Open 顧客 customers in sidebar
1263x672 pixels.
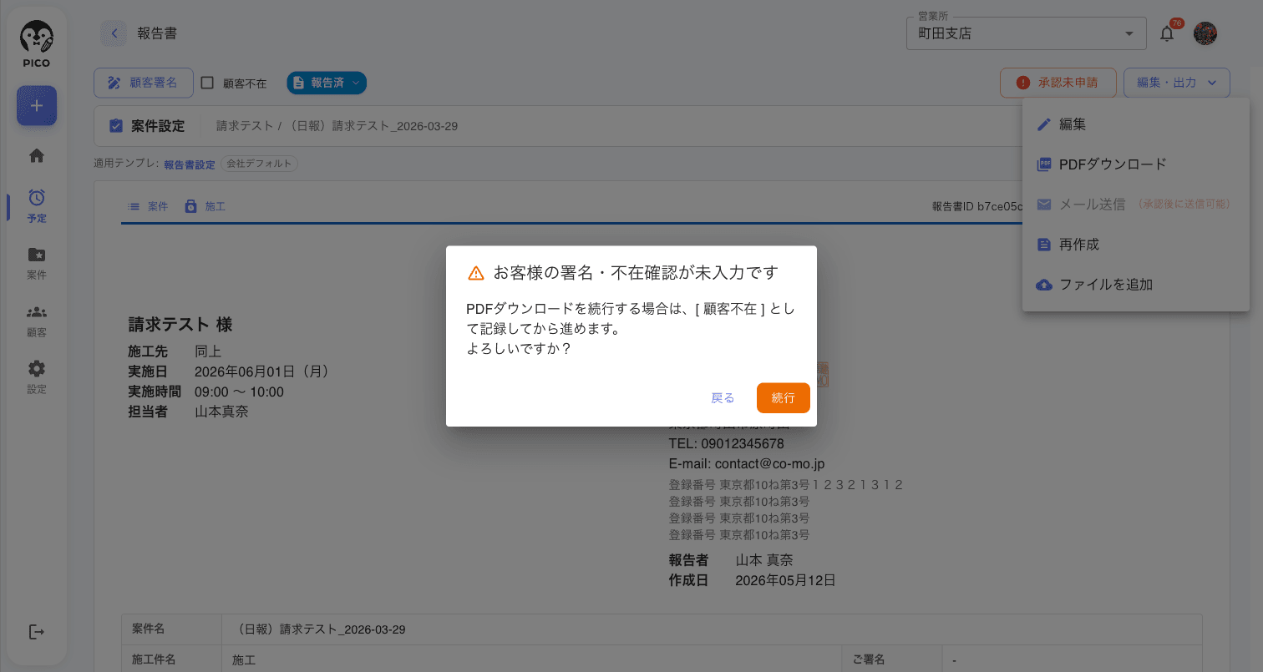tap(37, 320)
